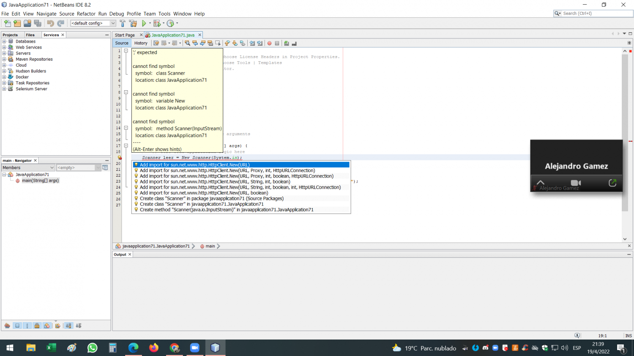Screen dimensions: 634x356
Task: Open Firefox from the taskbar
Action: point(154,348)
